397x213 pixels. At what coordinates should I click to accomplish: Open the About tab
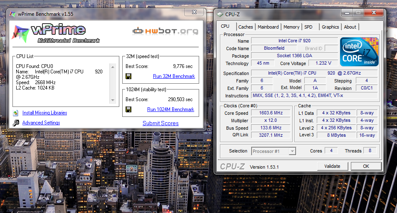pos(350,27)
